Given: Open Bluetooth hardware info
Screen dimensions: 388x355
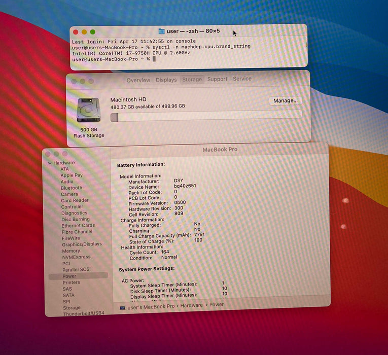Looking at the screenshot, I should tap(72, 188).
